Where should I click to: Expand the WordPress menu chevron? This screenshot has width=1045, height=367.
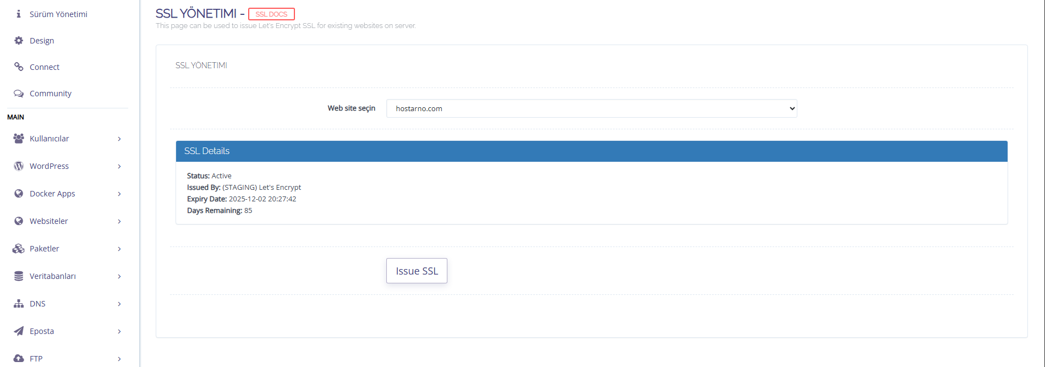pos(119,166)
